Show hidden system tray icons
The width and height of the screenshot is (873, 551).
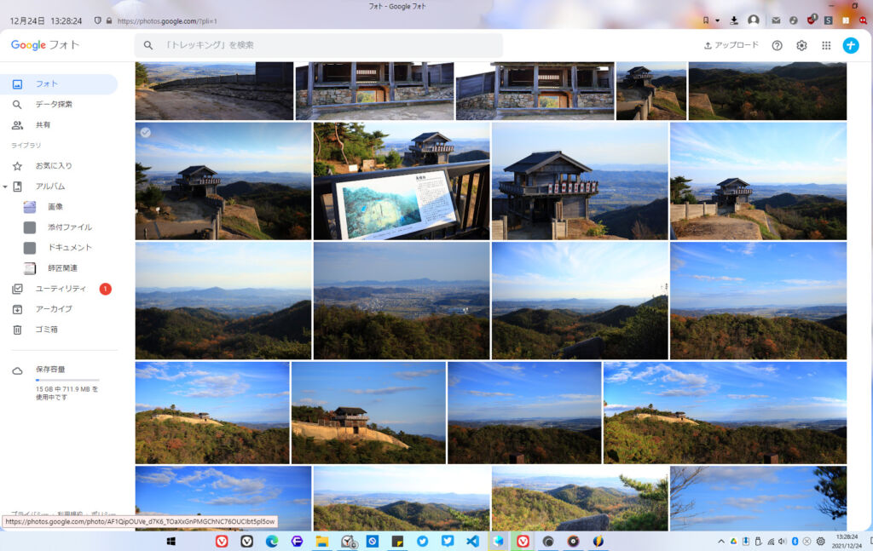tap(721, 541)
